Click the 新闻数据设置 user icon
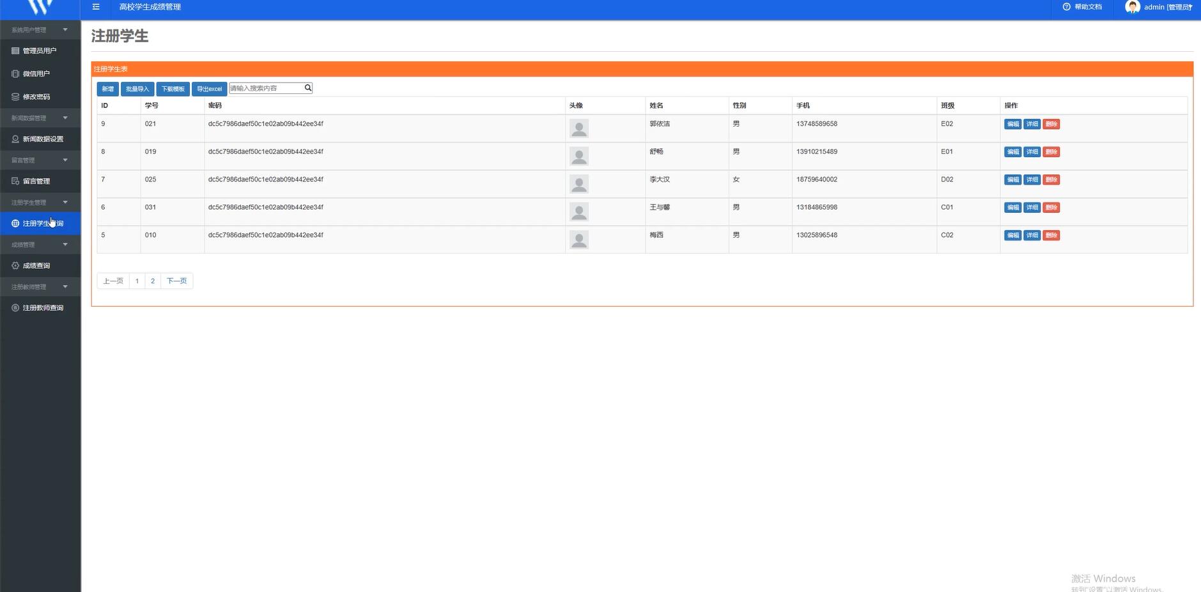Screen dimensions: 1201x592 click(x=15, y=139)
